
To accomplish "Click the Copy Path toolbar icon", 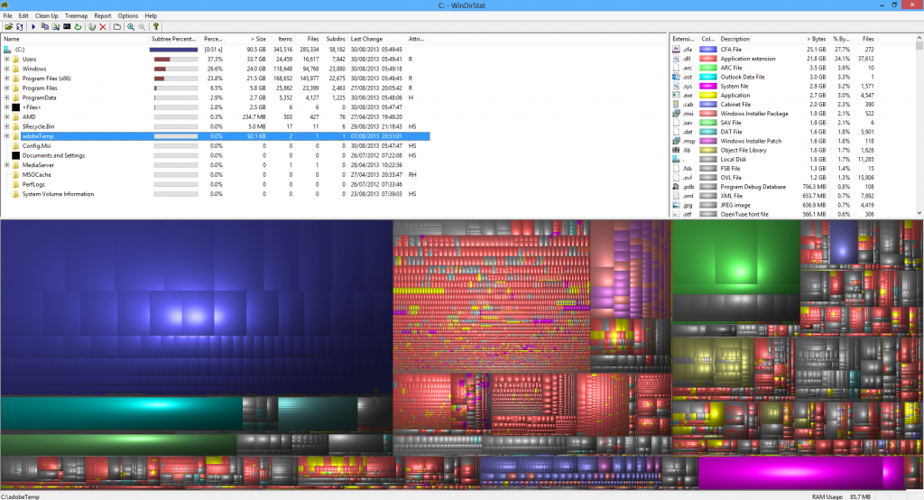I will click(x=45, y=26).
